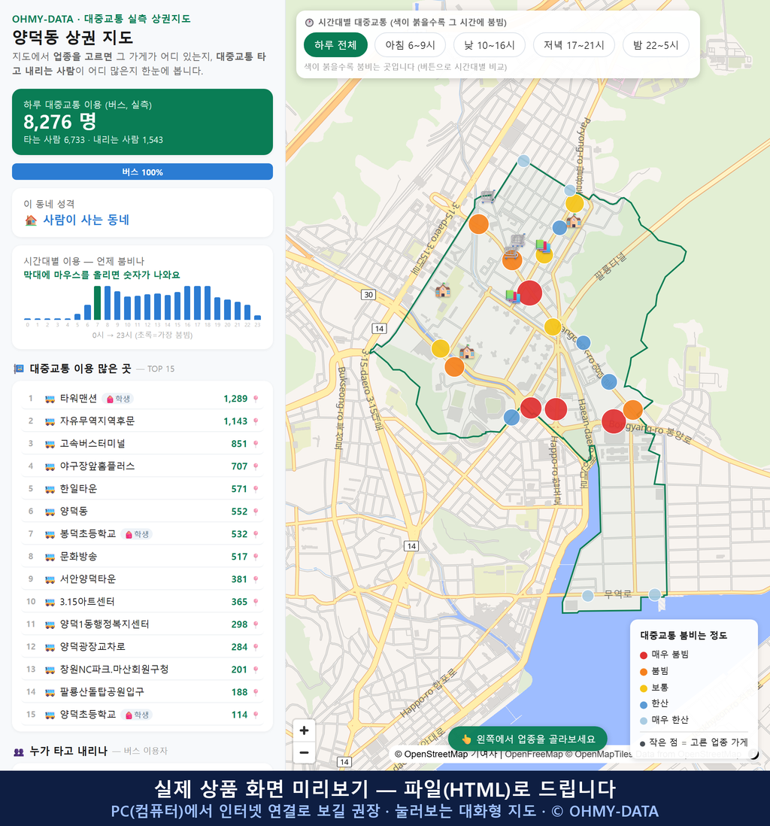Click the green hour-7 peak bar in the chart
The height and width of the screenshot is (826, 770).
(98, 303)
